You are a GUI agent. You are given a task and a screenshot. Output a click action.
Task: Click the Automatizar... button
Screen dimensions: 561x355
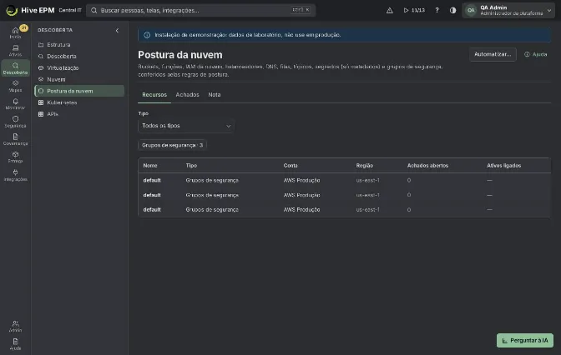tap(493, 54)
